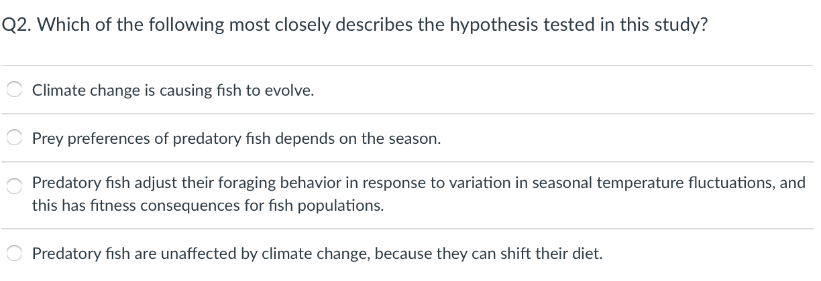Screen dimensions: 821x281
Task: Choose the 'Prey preferences of predatory fish' radio option
Action: pos(15,139)
